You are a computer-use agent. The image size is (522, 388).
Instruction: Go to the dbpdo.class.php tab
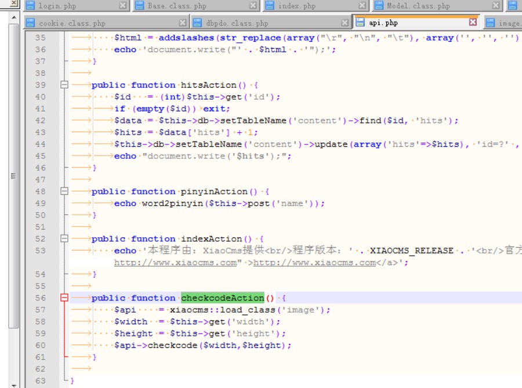271,23
